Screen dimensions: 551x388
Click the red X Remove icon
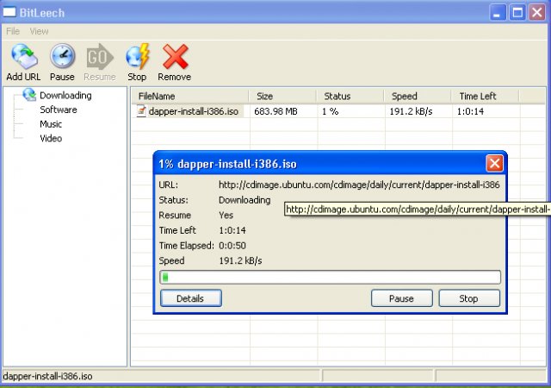coord(175,56)
